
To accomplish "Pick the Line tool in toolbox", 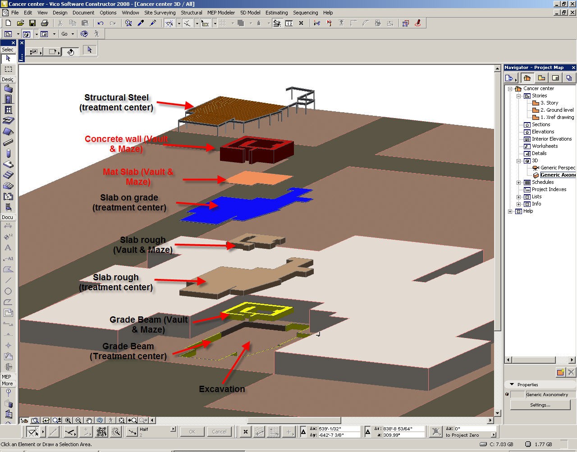I will [8, 280].
